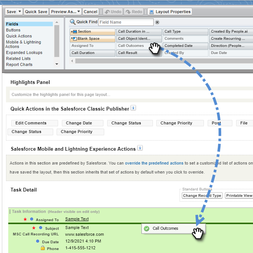The width and height of the screenshot is (253, 253).
Task: Click the MSC Call Recording URL label
Action: (x=36, y=234)
